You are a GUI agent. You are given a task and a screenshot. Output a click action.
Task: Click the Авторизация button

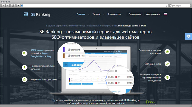click(153, 14)
